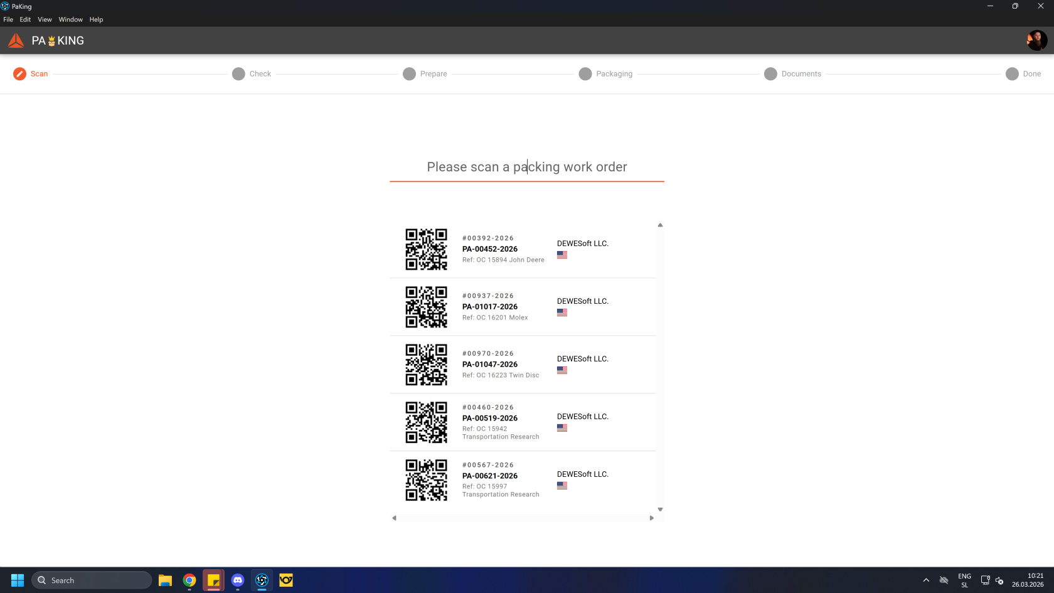Open the Edit menu
This screenshot has height=593, width=1054.
[25, 19]
